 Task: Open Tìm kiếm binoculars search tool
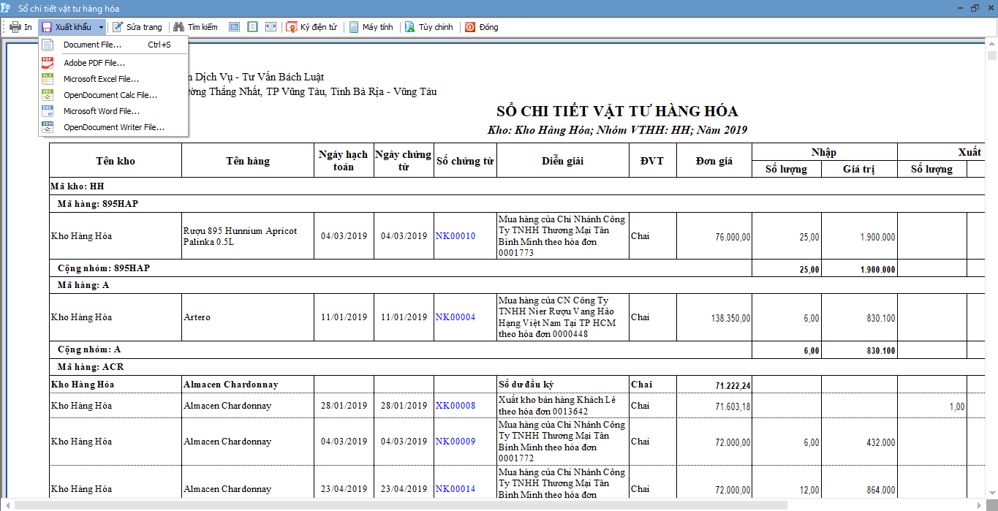tap(178, 27)
